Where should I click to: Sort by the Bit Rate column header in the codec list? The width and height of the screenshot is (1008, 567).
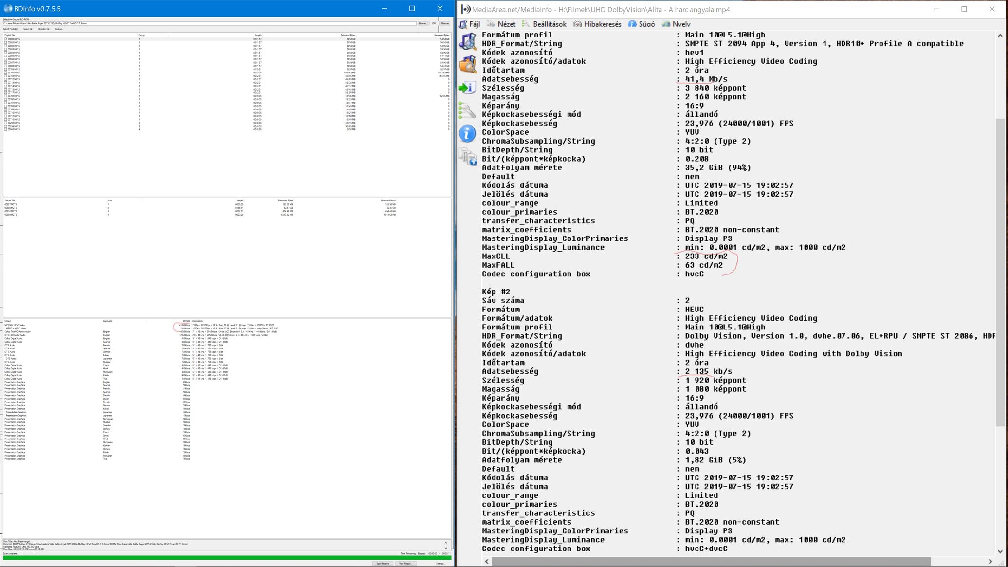(186, 321)
